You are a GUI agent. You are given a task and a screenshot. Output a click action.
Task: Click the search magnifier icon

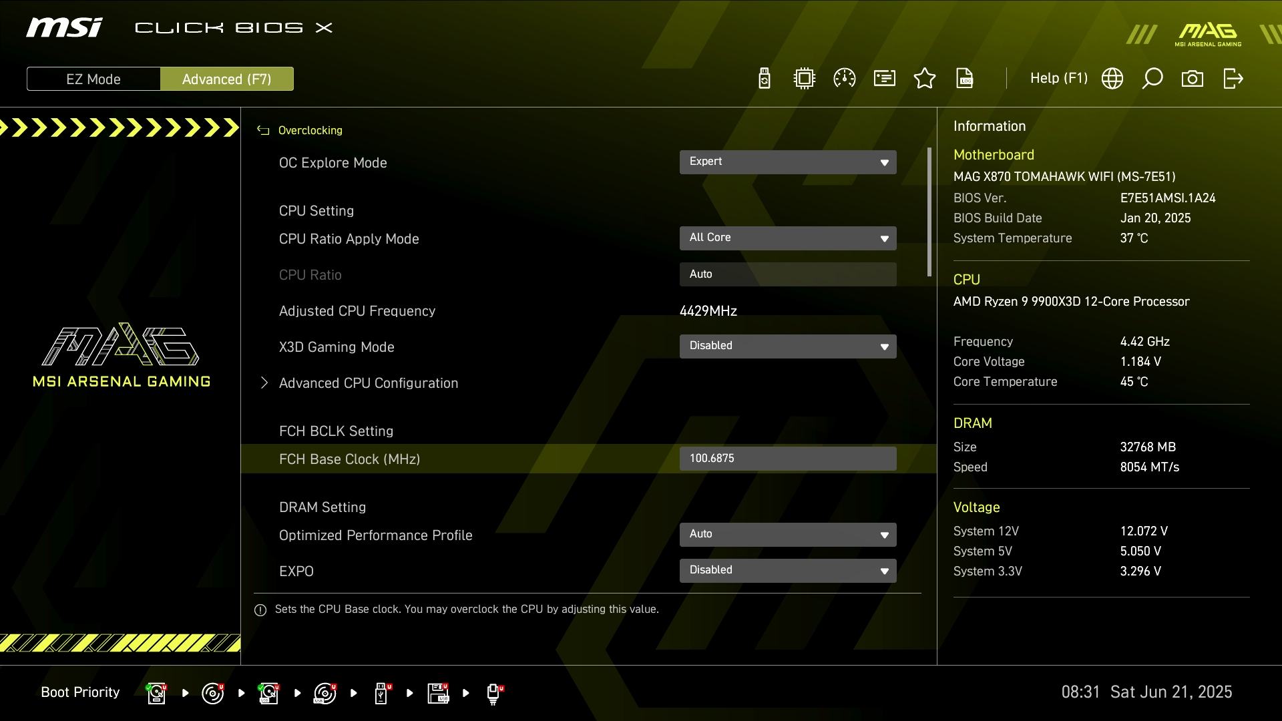(x=1152, y=79)
